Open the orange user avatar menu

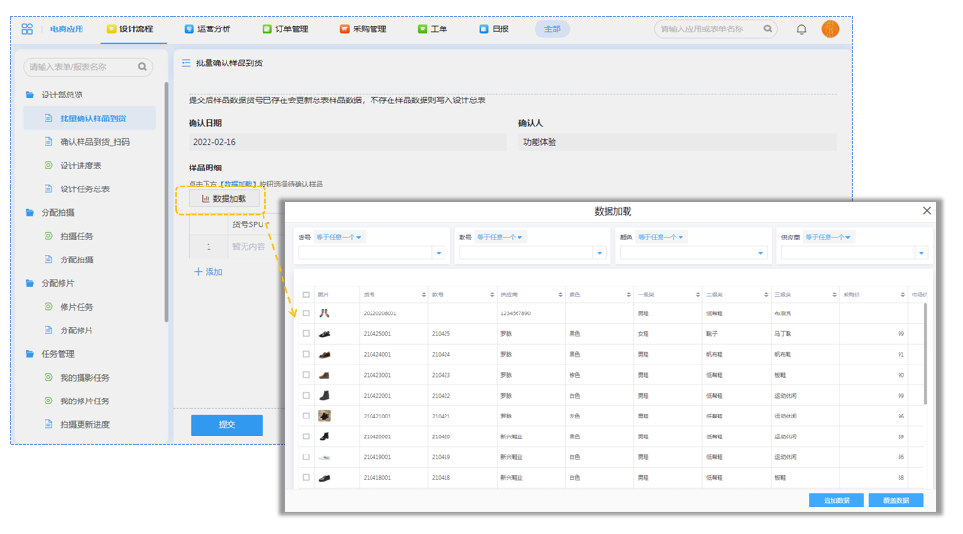tap(830, 29)
